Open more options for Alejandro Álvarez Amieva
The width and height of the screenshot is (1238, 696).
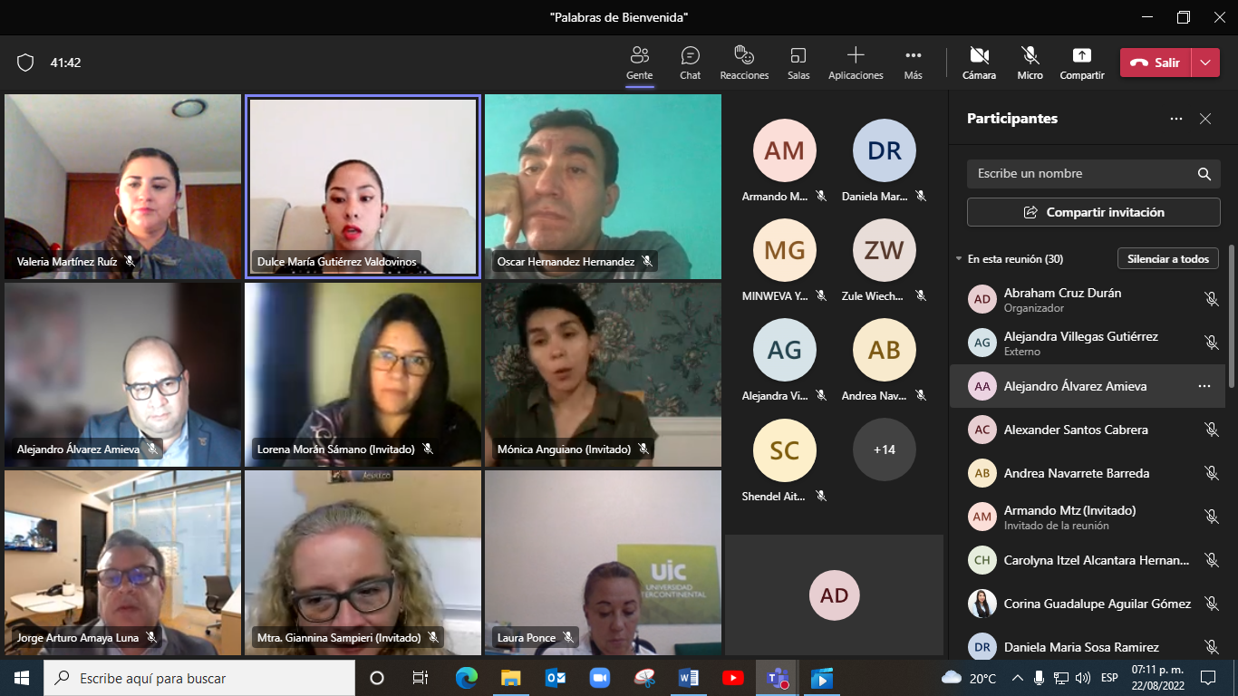tap(1204, 386)
